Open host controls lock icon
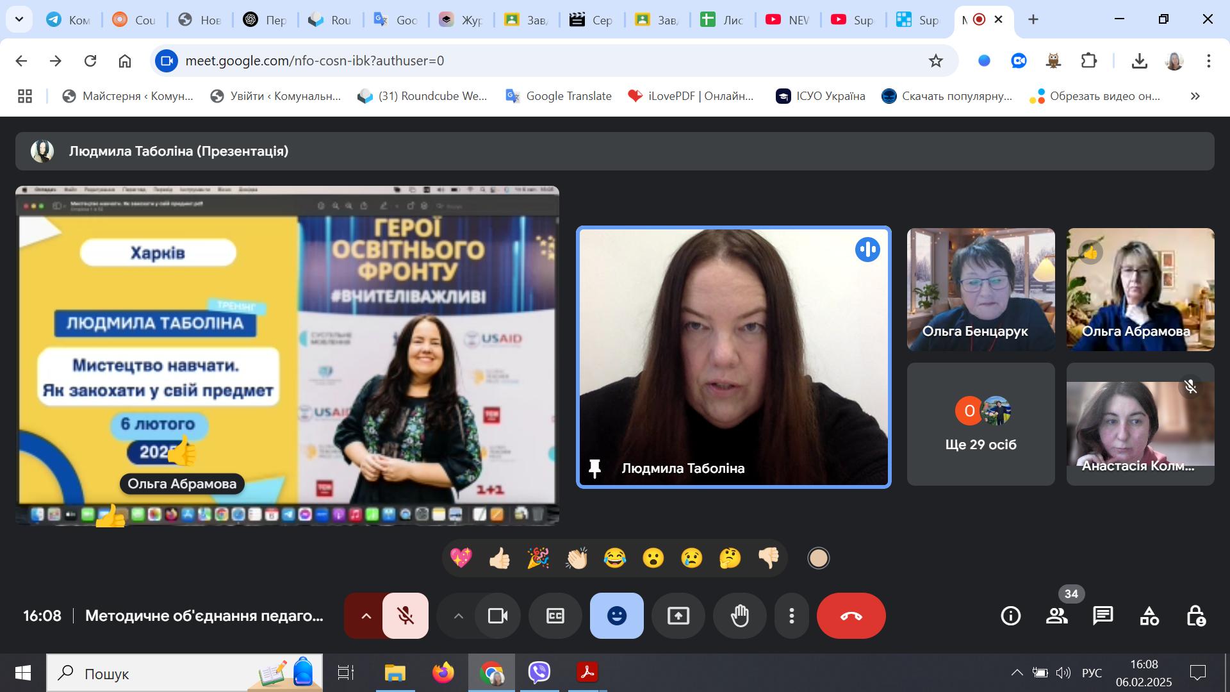Image resolution: width=1230 pixels, height=692 pixels. [x=1195, y=616]
